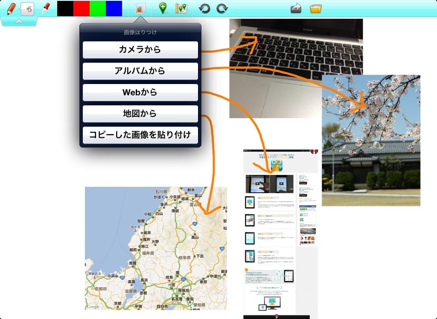
Task: Choose the blue color swatch
Action: point(114,9)
